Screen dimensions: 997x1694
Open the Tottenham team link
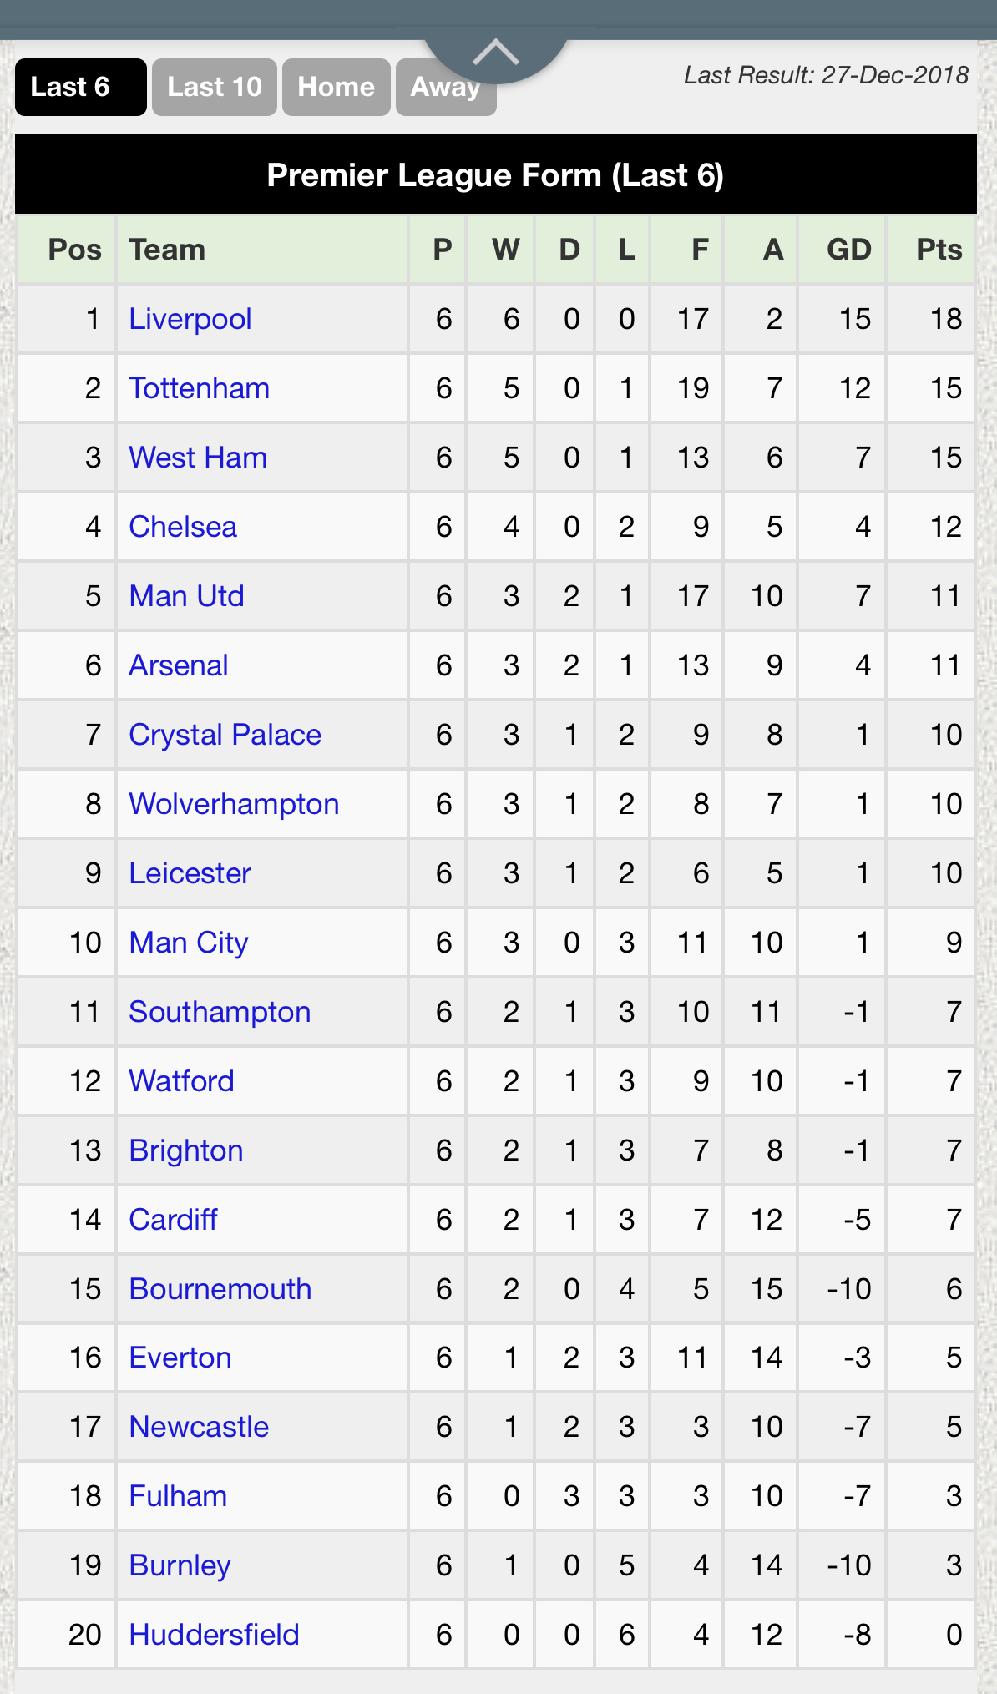click(x=200, y=388)
